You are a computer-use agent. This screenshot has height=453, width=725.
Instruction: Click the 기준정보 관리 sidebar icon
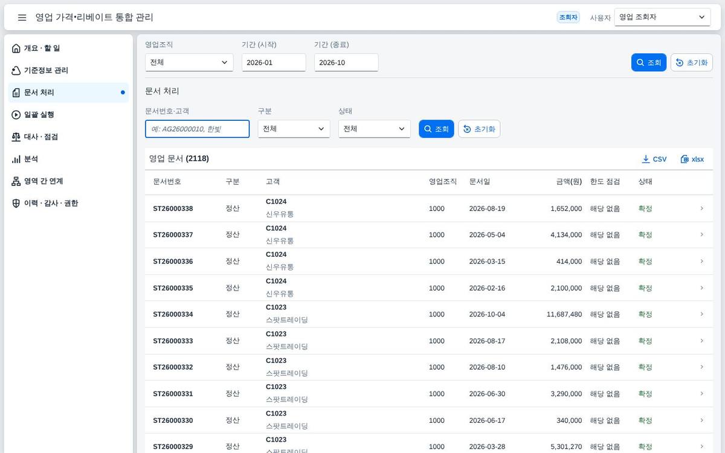[x=16, y=71]
